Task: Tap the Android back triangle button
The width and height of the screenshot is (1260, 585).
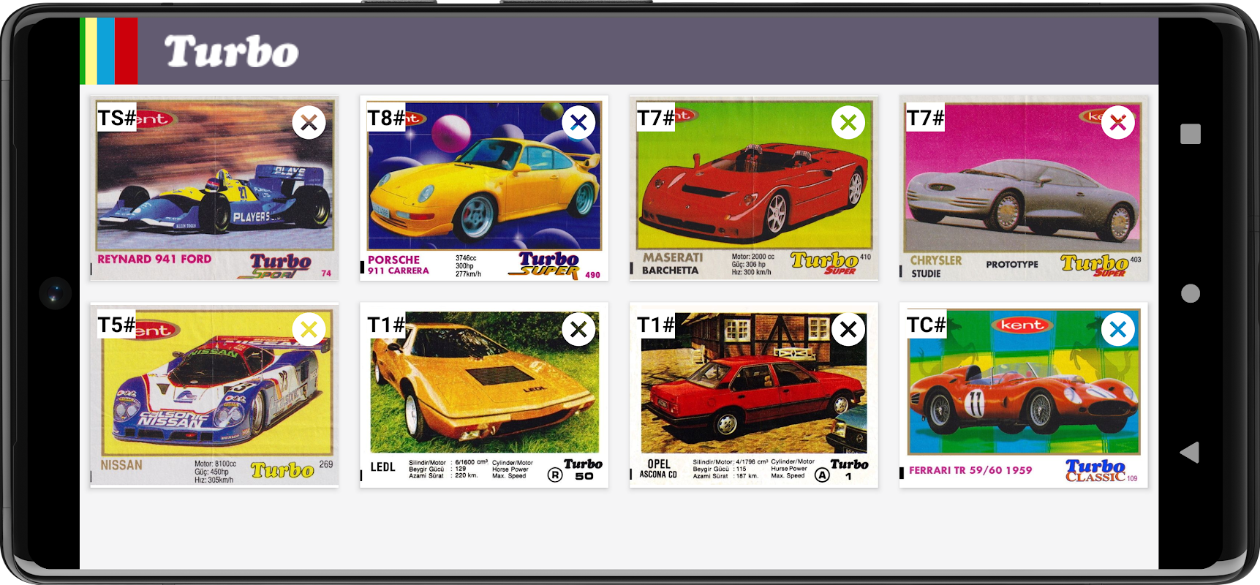Action: point(1190,452)
